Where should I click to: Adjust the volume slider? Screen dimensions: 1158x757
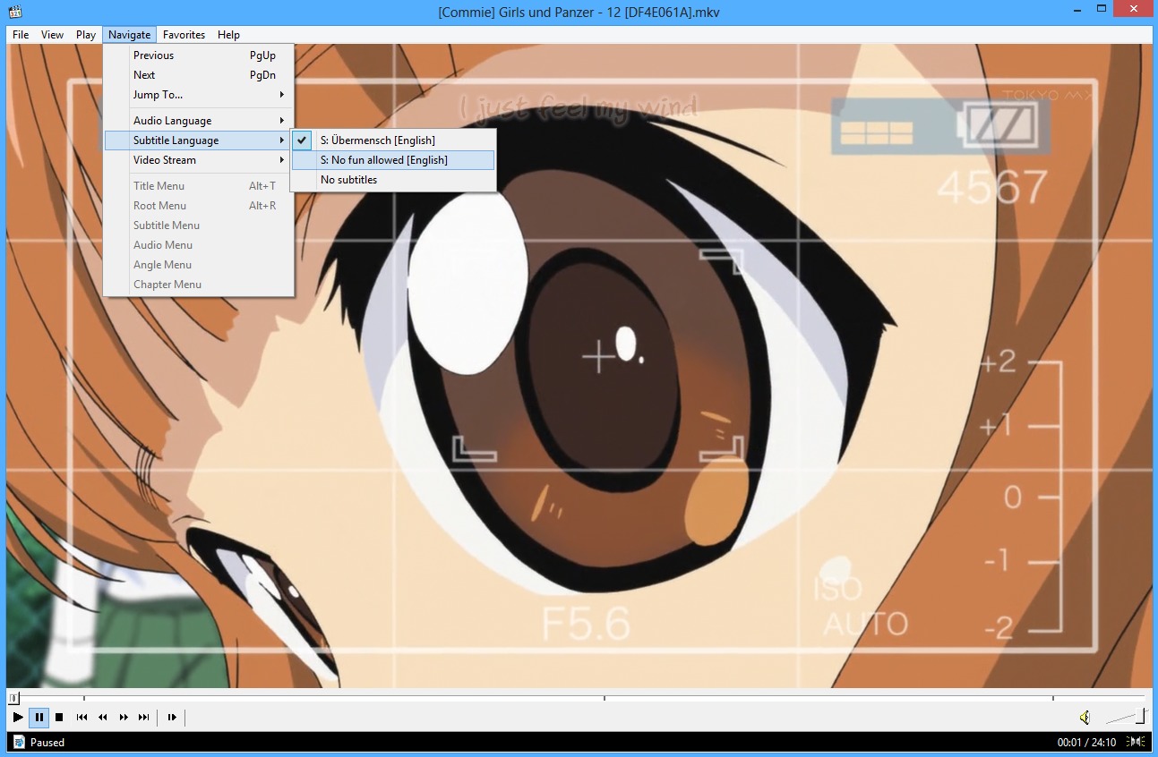click(x=1126, y=717)
